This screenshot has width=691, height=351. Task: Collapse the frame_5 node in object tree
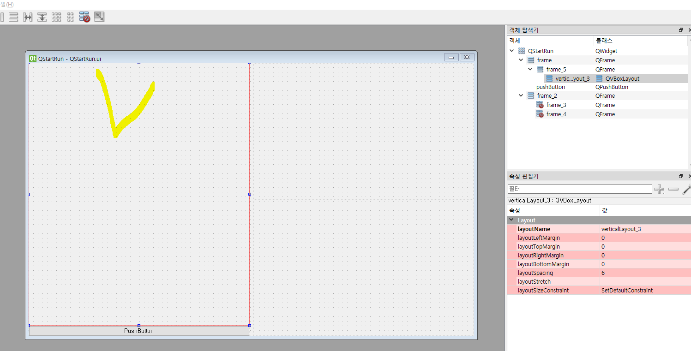(530, 70)
